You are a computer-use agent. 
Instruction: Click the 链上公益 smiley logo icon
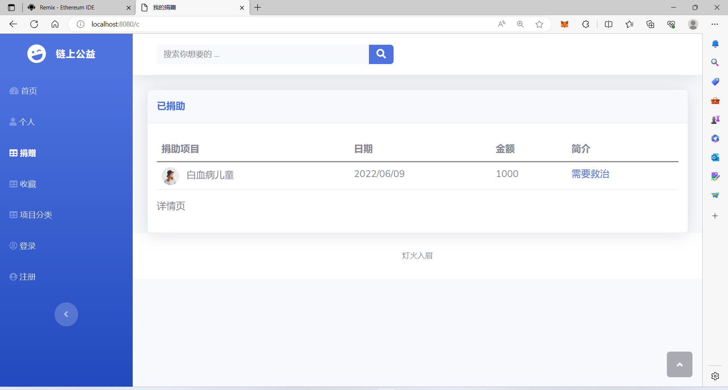(37, 54)
